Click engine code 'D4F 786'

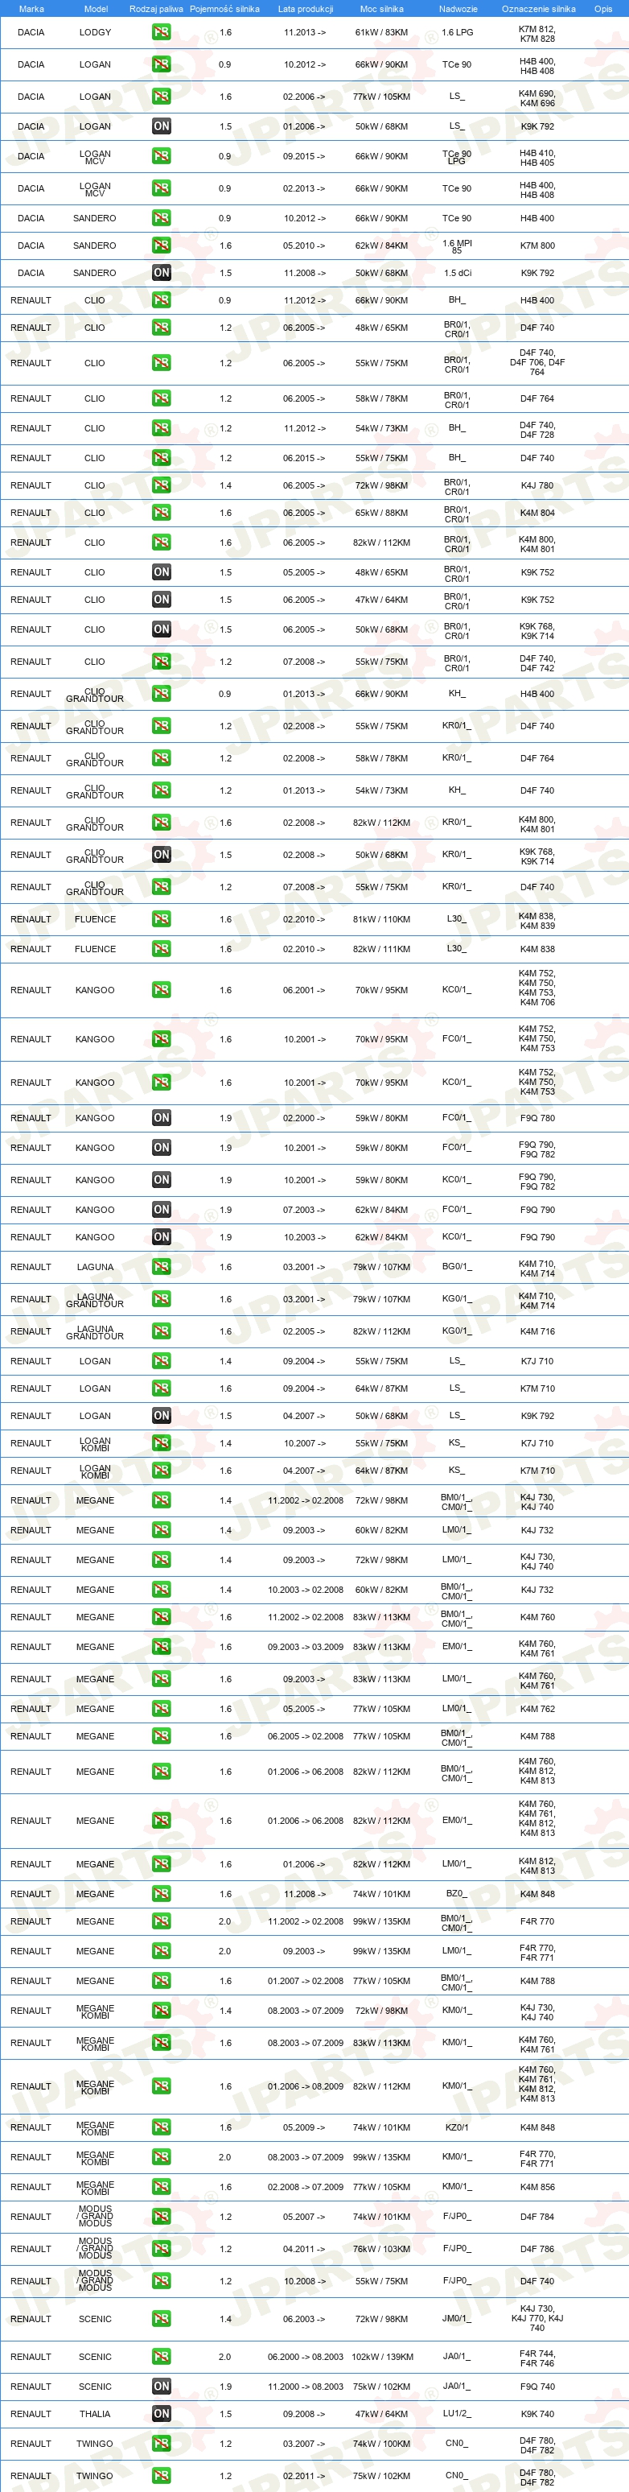click(x=537, y=2248)
